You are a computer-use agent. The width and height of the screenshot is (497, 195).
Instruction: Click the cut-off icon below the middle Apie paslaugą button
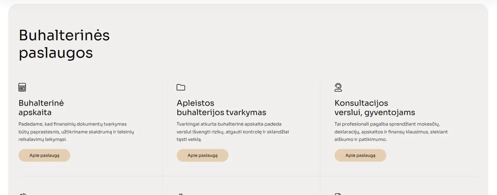pos(181,194)
